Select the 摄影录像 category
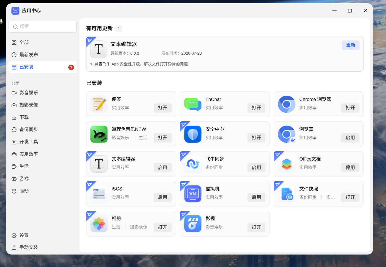Screen dimensions: 386x267 click(43, 105)
